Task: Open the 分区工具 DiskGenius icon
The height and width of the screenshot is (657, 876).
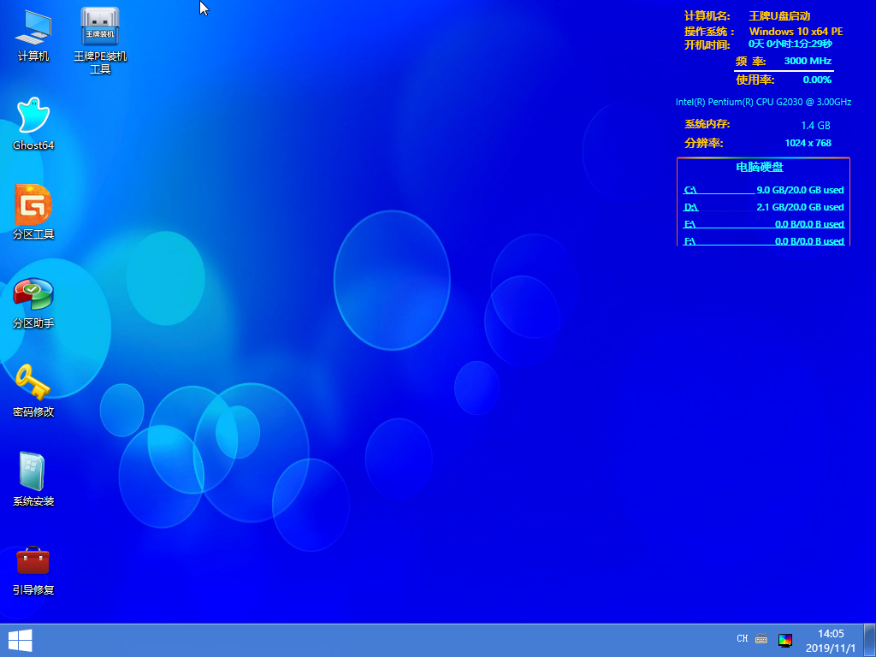Action: 33,212
